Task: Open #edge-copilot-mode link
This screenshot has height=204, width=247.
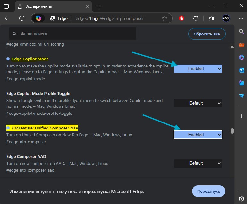Action: (26, 79)
